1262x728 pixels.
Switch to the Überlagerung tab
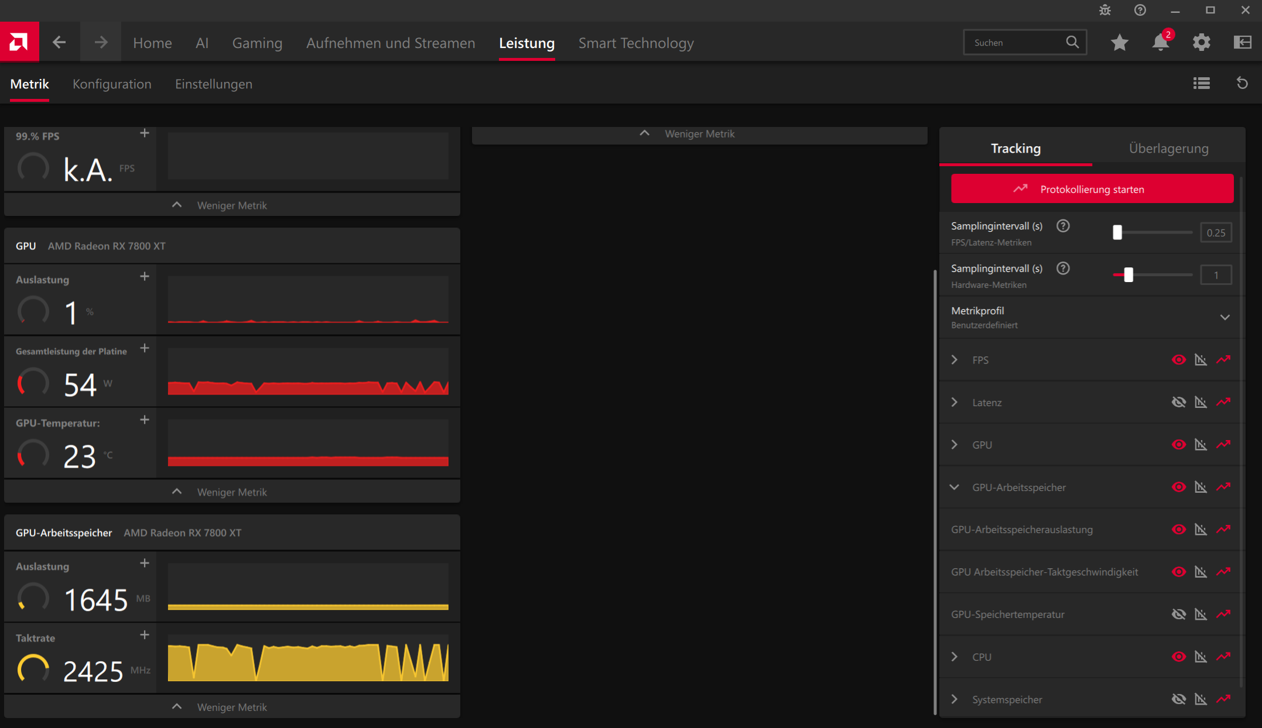[x=1168, y=148]
